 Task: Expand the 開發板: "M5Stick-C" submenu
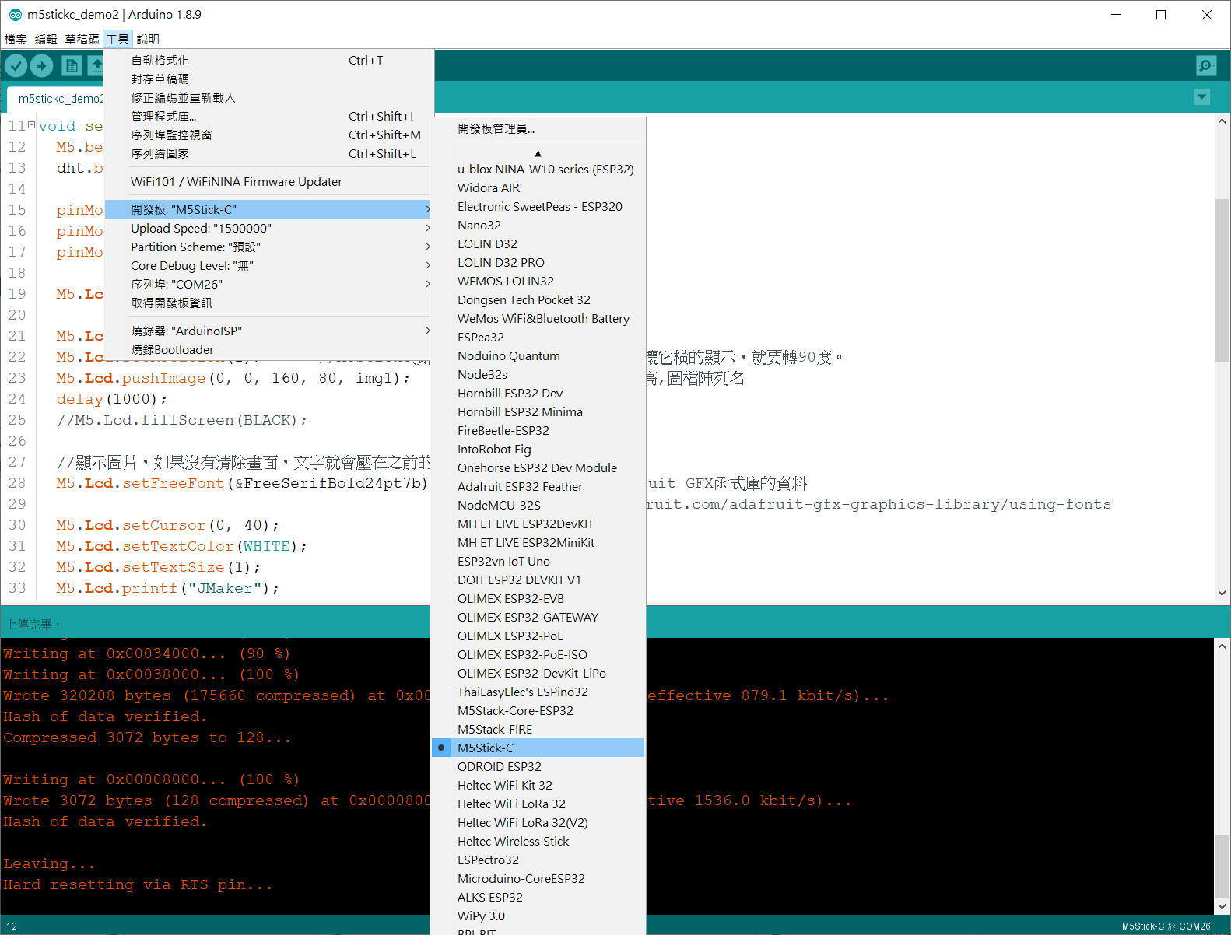click(x=268, y=209)
